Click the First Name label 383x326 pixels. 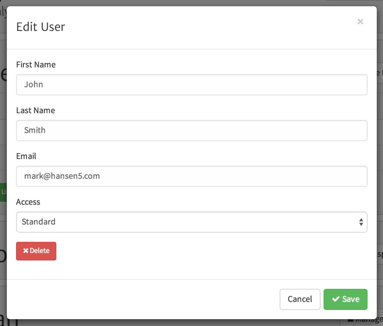[36, 64]
